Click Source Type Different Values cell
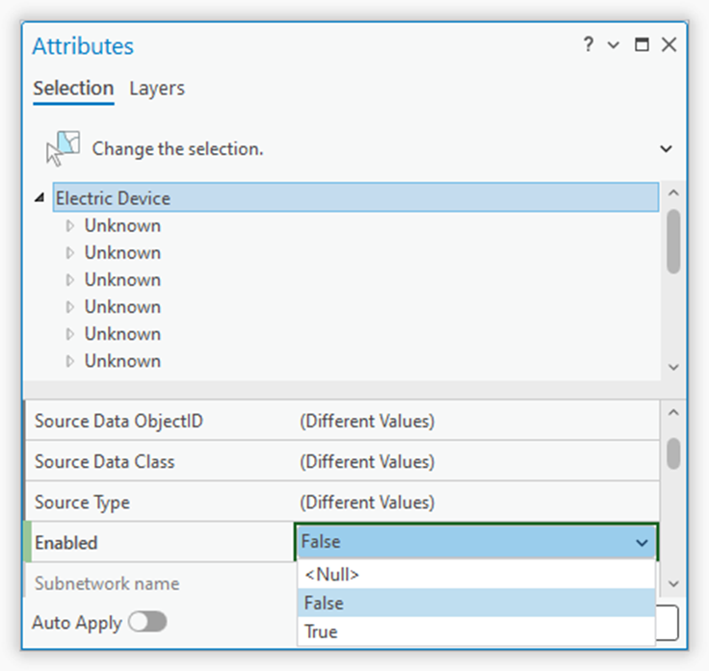This screenshot has height=671, width=709. coord(477,503)
